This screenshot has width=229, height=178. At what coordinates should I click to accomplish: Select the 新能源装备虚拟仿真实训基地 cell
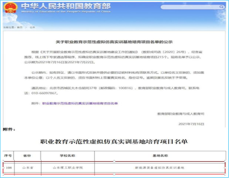(x=160, y=168)
